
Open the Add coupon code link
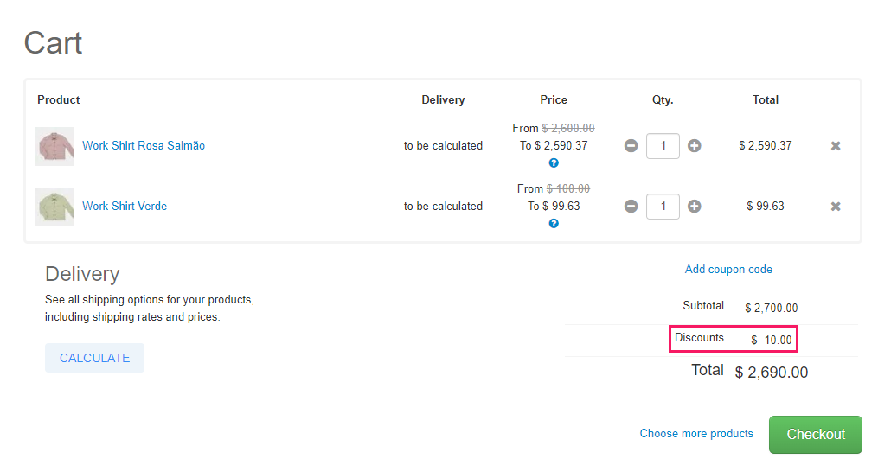coord(728,270)
